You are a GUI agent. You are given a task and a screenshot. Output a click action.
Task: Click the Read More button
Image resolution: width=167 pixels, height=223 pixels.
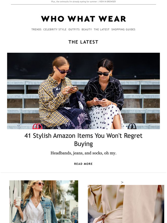(83, 164)
